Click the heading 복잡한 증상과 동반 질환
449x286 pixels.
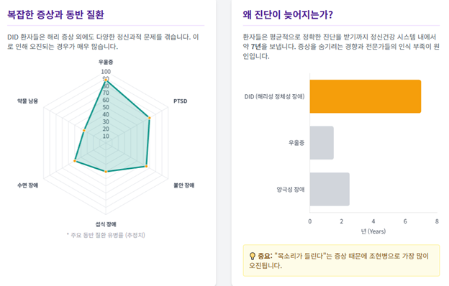(x=55, y=14)
